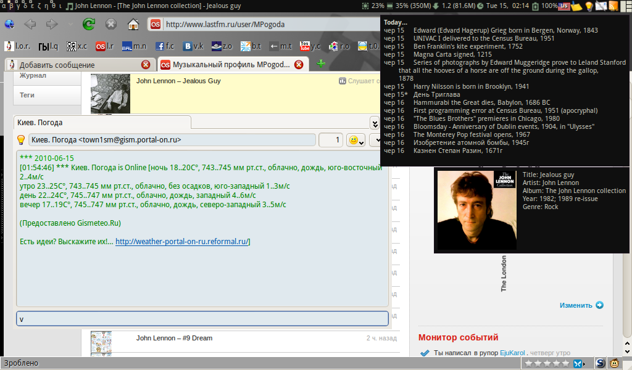Open the l.o.r. penguin bookmark

coord(18,46)
